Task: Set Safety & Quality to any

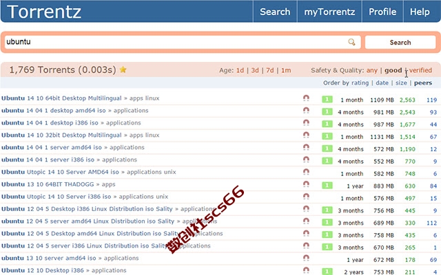Action: point(372,70)
